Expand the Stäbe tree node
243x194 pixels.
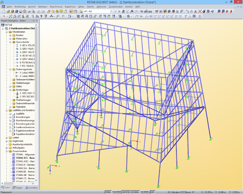pos(10,87)
